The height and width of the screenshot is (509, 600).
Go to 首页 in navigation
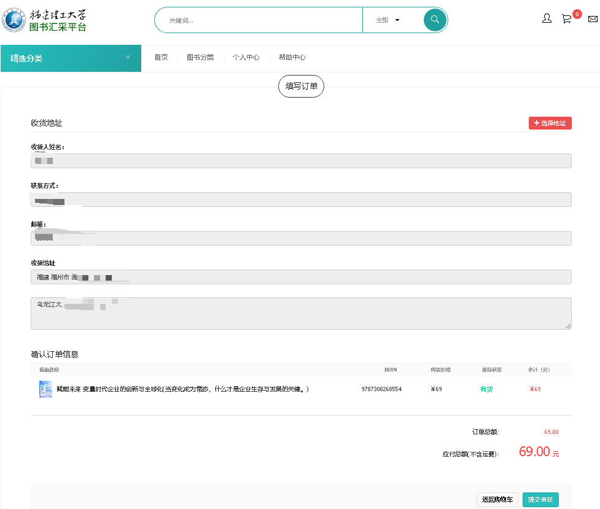pyautogui.click(x=161, y=57)
